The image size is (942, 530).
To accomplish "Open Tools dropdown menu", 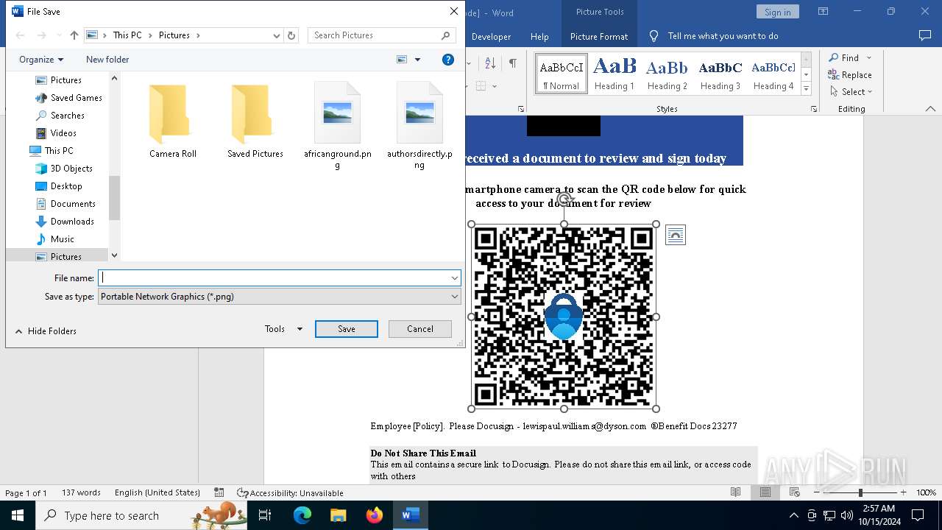I will (283, 329).
